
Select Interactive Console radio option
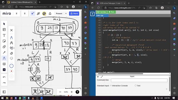click(111, 86)
